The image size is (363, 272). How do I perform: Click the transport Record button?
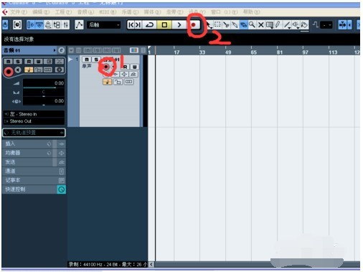[x=194, y=24]
